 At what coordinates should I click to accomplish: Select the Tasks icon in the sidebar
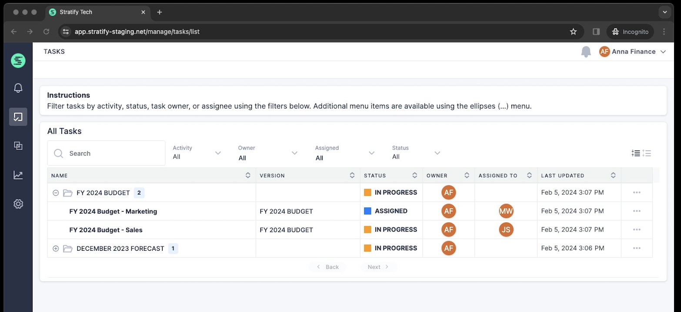click(18, 116)
